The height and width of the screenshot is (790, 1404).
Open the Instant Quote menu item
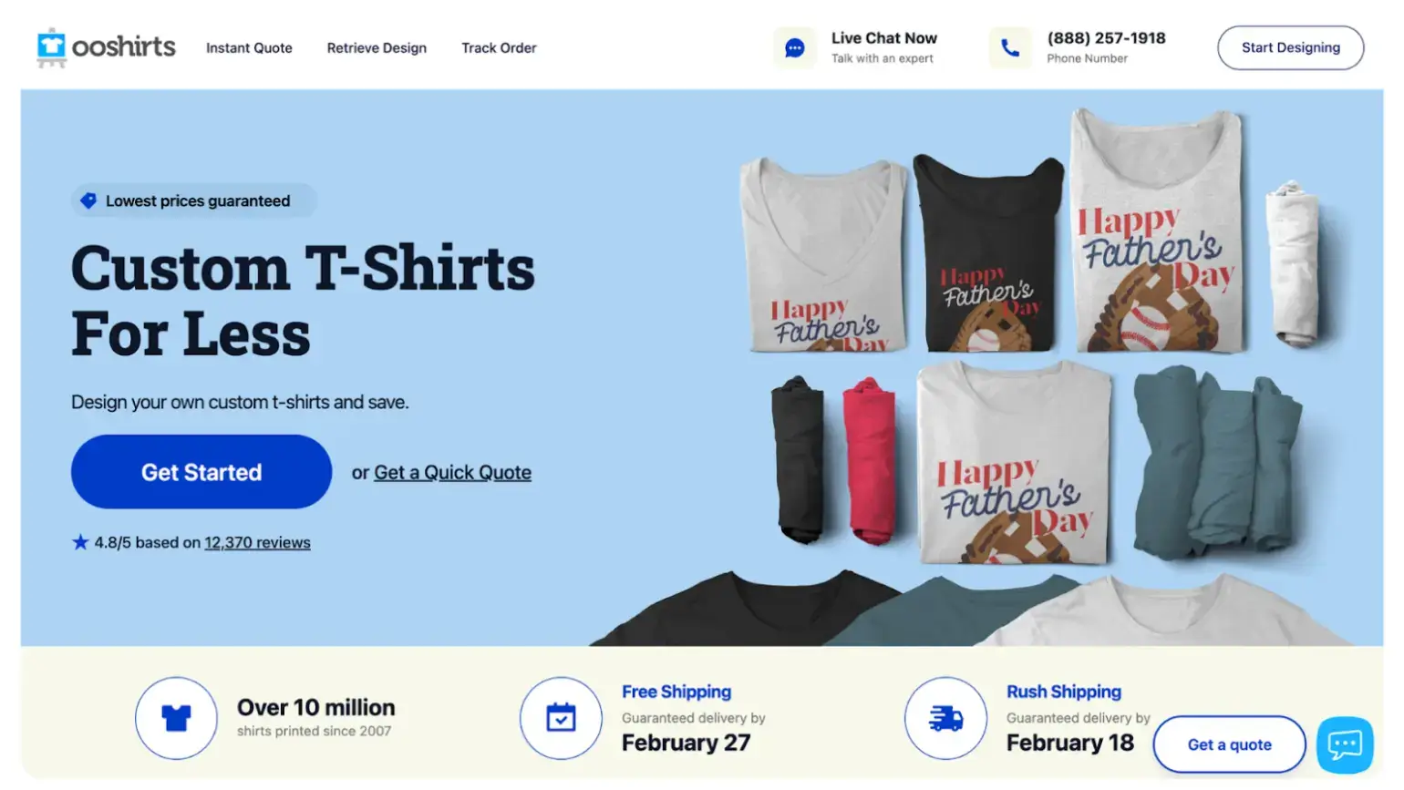249,47
